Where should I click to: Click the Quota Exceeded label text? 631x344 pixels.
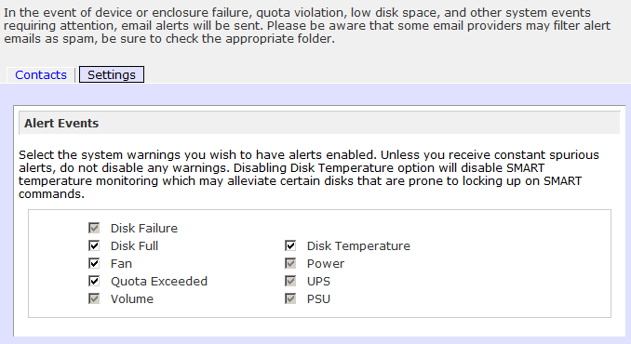pos(159,282)
